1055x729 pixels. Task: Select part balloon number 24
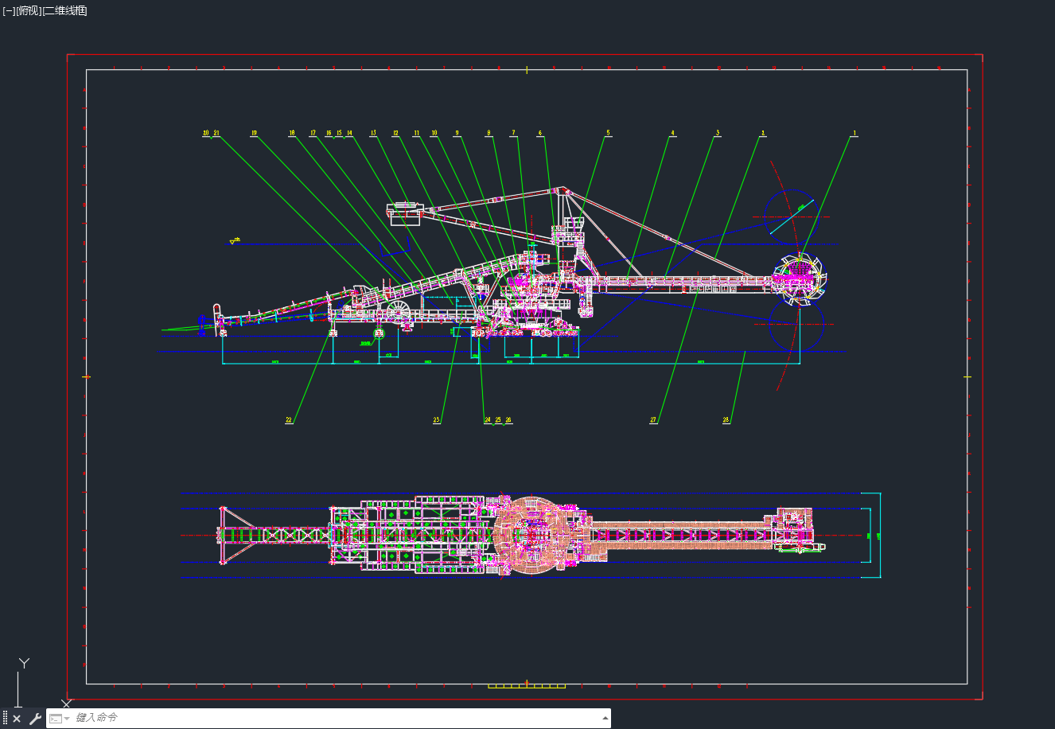tap(488, 420)
